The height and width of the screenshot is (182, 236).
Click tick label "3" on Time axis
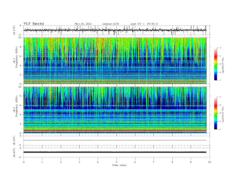(79, 162)
